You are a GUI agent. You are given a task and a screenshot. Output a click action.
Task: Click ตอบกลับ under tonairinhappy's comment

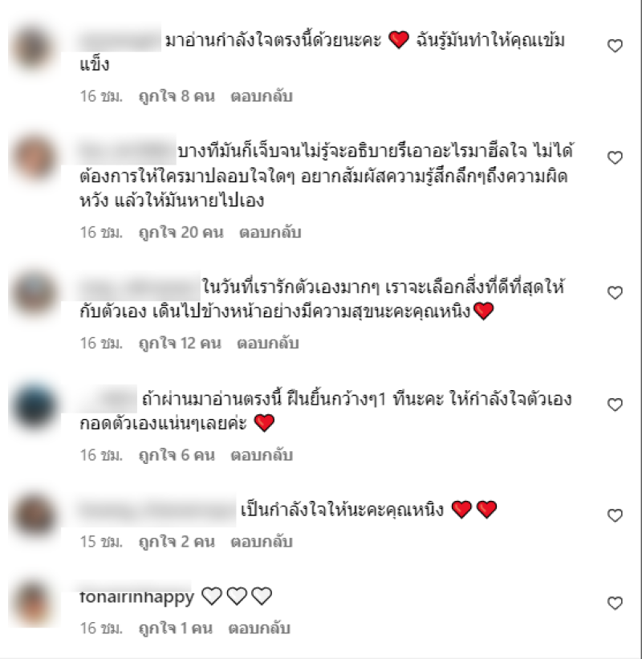[259, 628]
